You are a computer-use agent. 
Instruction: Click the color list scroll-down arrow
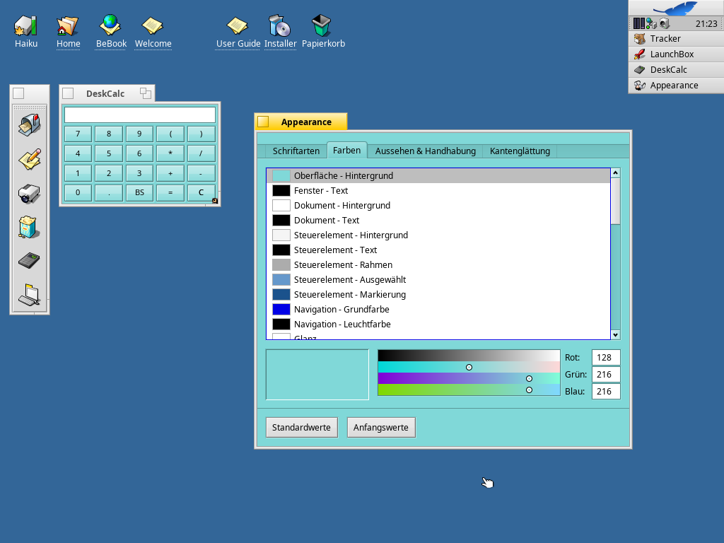[615, 334]
